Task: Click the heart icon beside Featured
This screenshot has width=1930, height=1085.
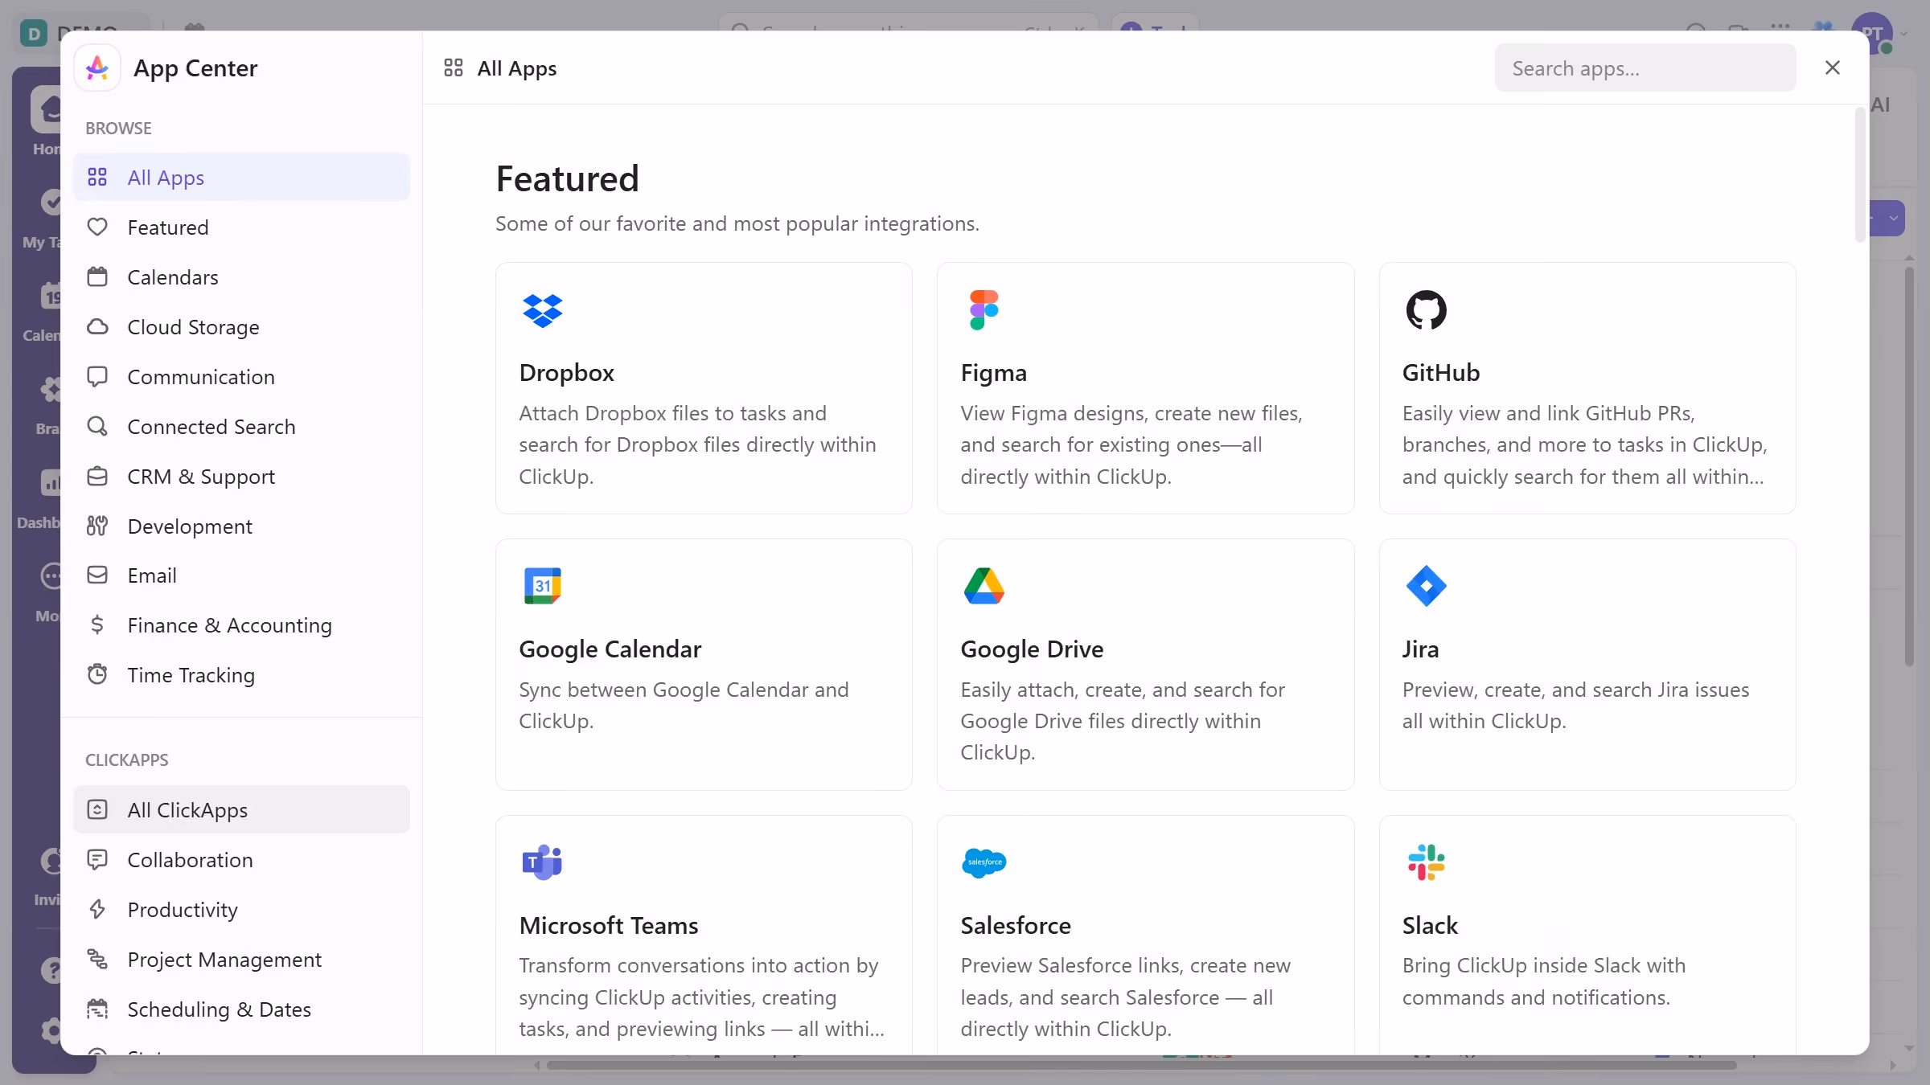Action: pyautogui.click(x=97, y=227)
